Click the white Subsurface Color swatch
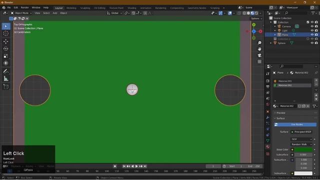This screenshot has width=320, height=180. point(303,173)
